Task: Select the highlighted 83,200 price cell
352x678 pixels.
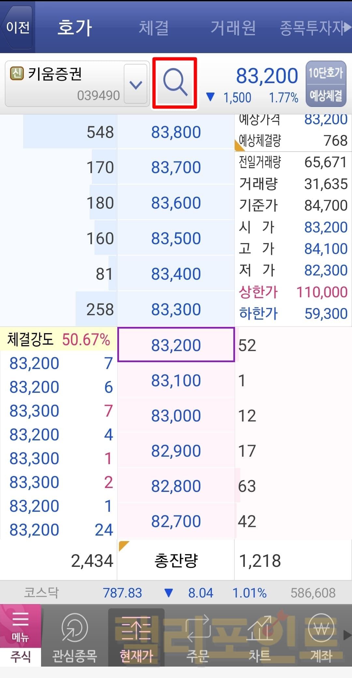Action: (176, 345)
